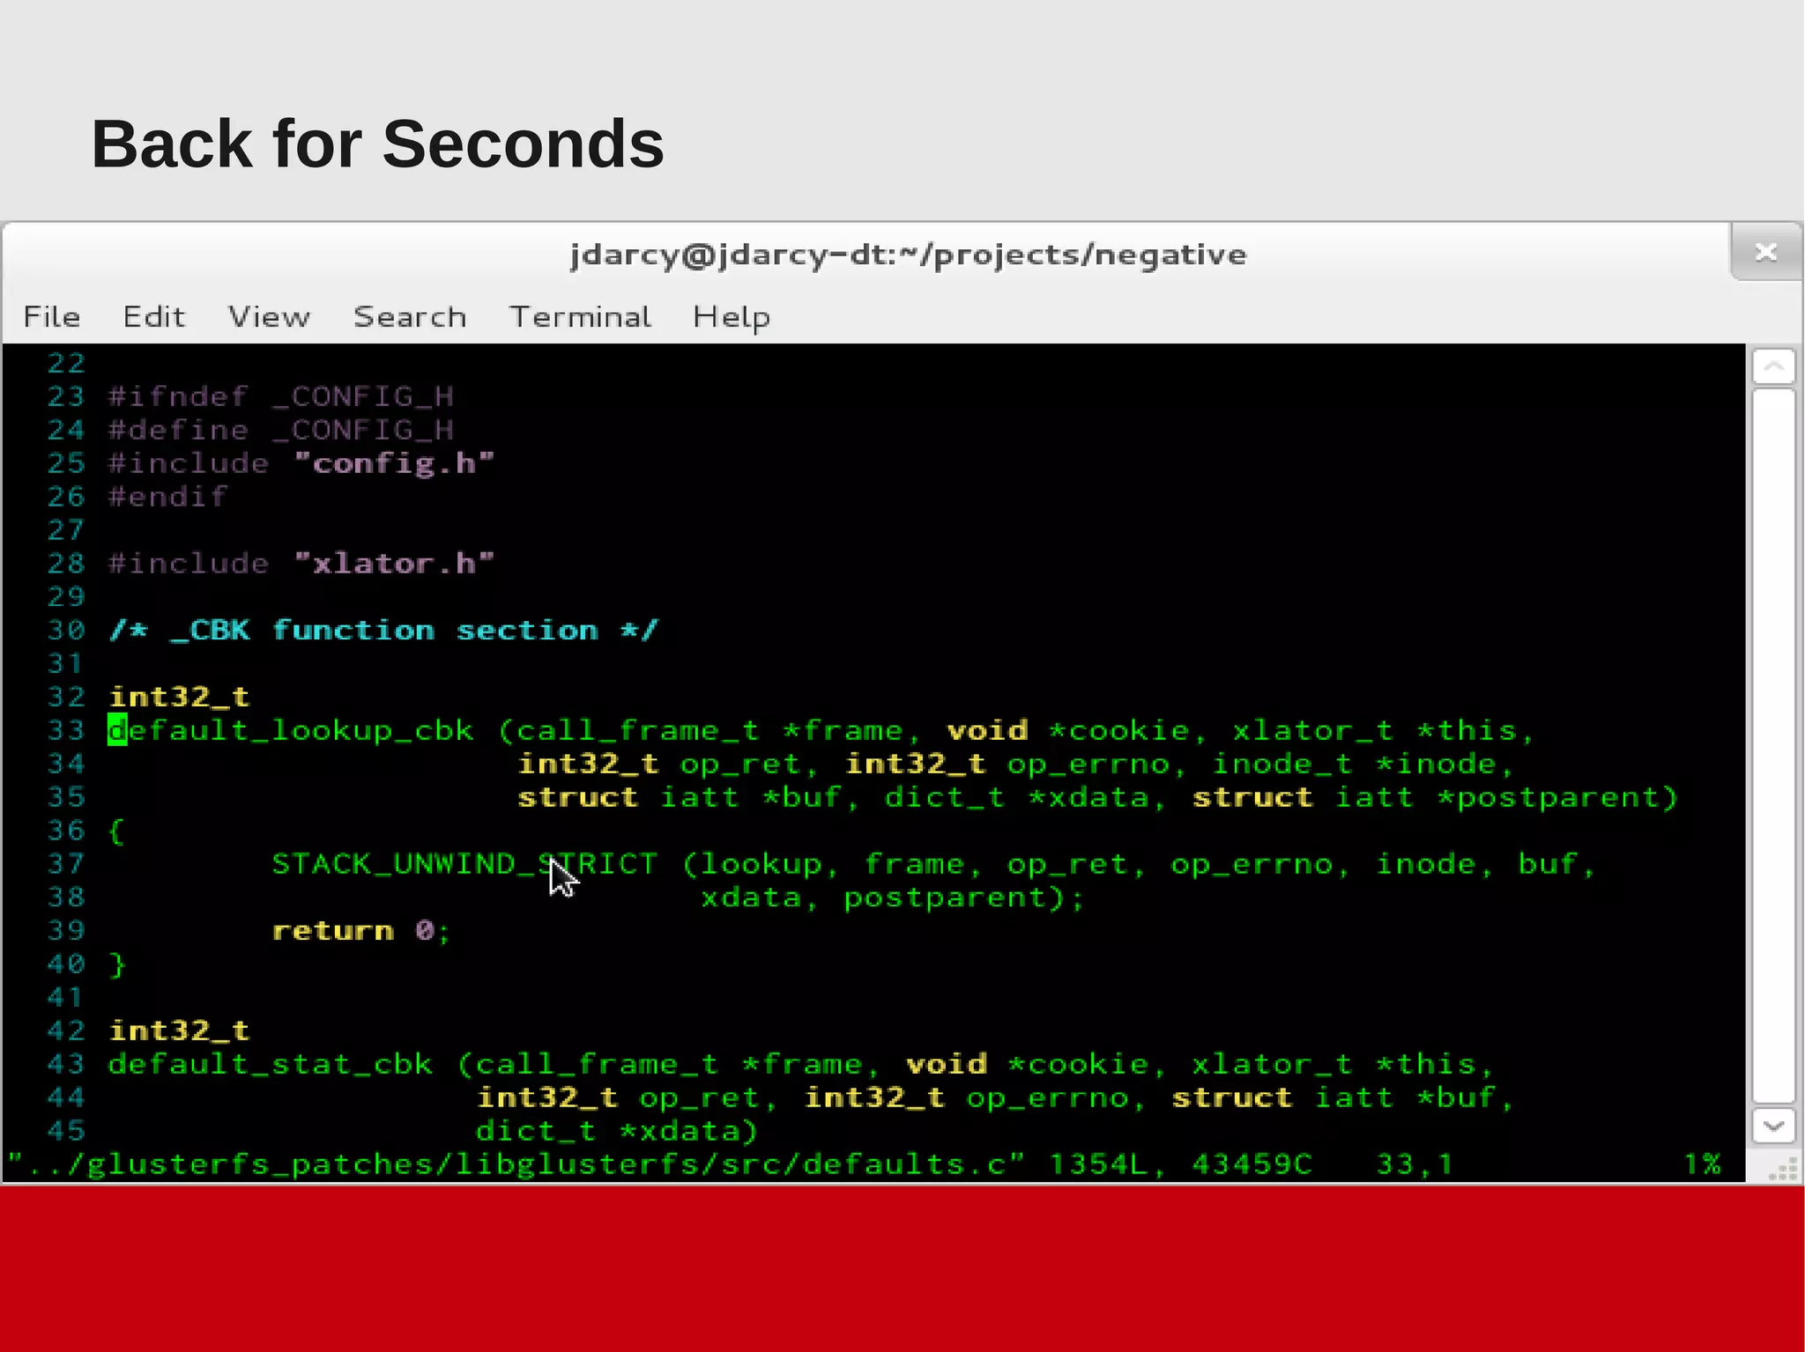Click the default_lookup_cbk function name
Image resolution: width=1805 pixels, height=1352 pixels.
(x=291, y=731)
